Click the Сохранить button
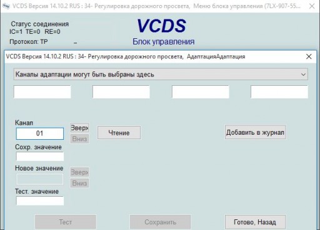Image resolution: width=320 pixels, height=230 pixels. [161, 222]
